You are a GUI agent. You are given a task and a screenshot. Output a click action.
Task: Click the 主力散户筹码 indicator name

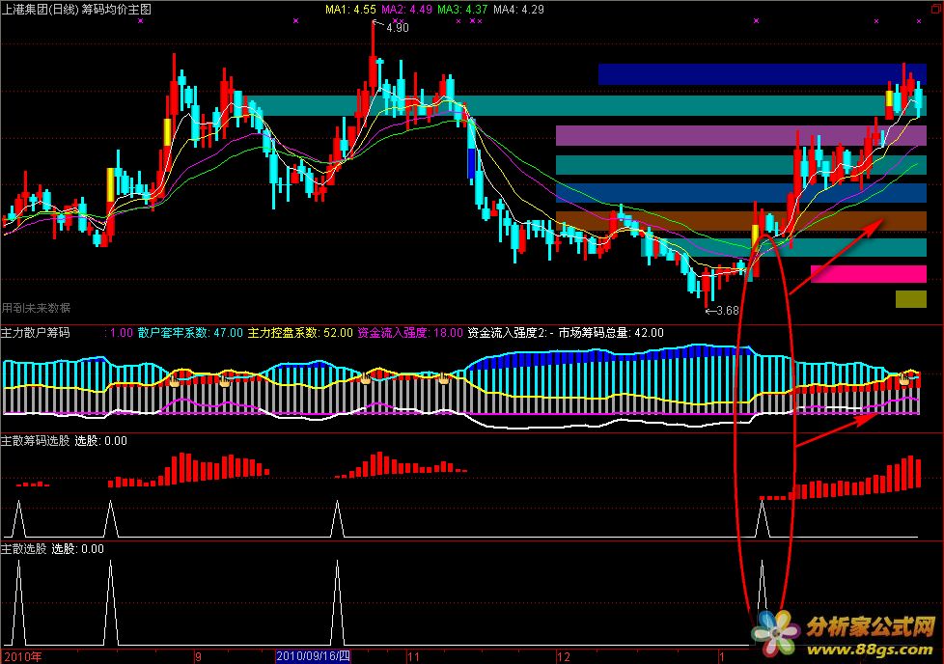point(36,332)
